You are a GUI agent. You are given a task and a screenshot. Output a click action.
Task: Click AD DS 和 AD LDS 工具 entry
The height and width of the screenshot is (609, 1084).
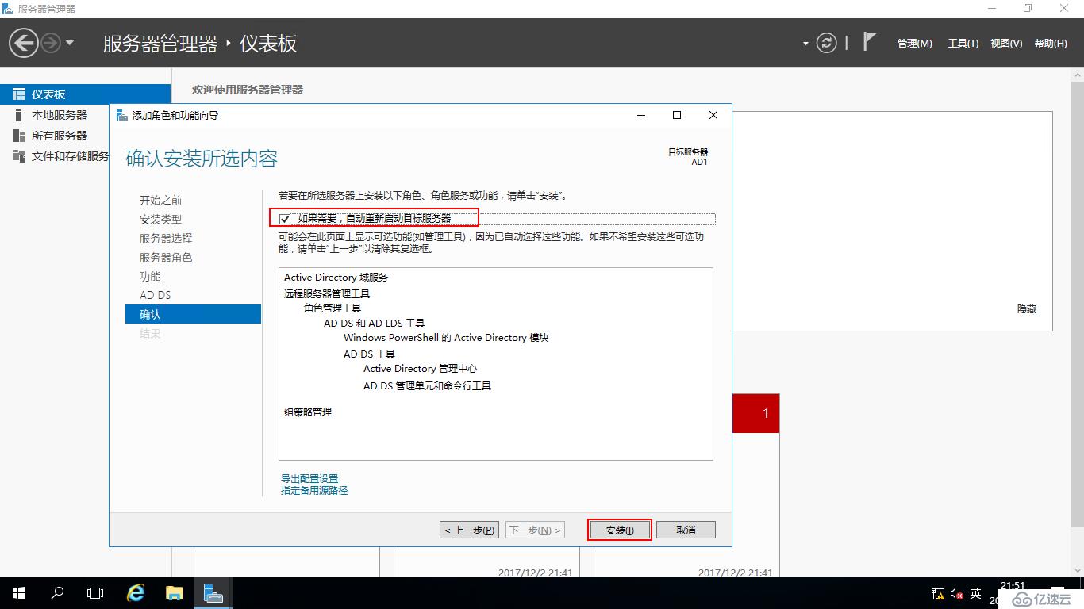click(374, 324)
